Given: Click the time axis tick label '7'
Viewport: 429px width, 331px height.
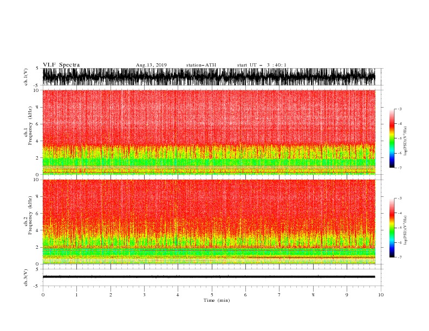Looking at the screenshot, I should tap(279, 295).
